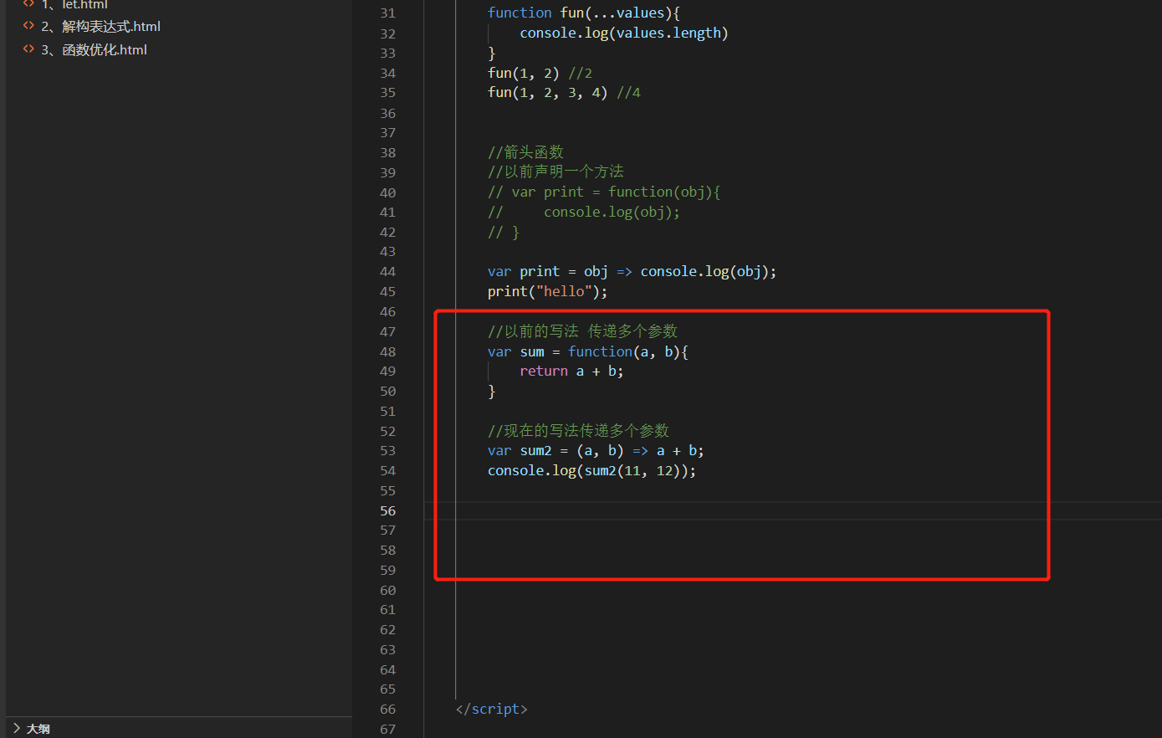This screenshot has width=1162, height=738.
Task: Click the comment //以前声明一个方法
Action: click(x=555, y=172)
